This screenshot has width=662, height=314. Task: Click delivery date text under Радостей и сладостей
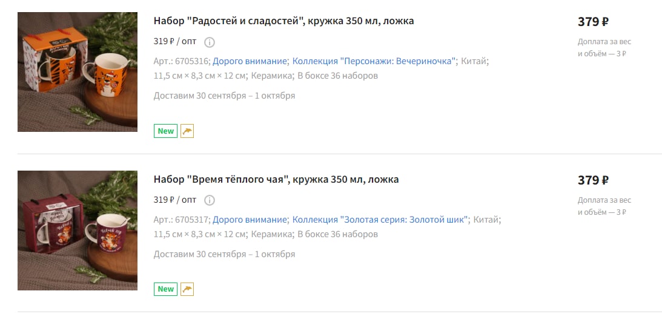224,96
